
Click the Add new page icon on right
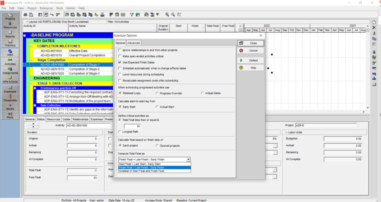(x=374, y=22)
